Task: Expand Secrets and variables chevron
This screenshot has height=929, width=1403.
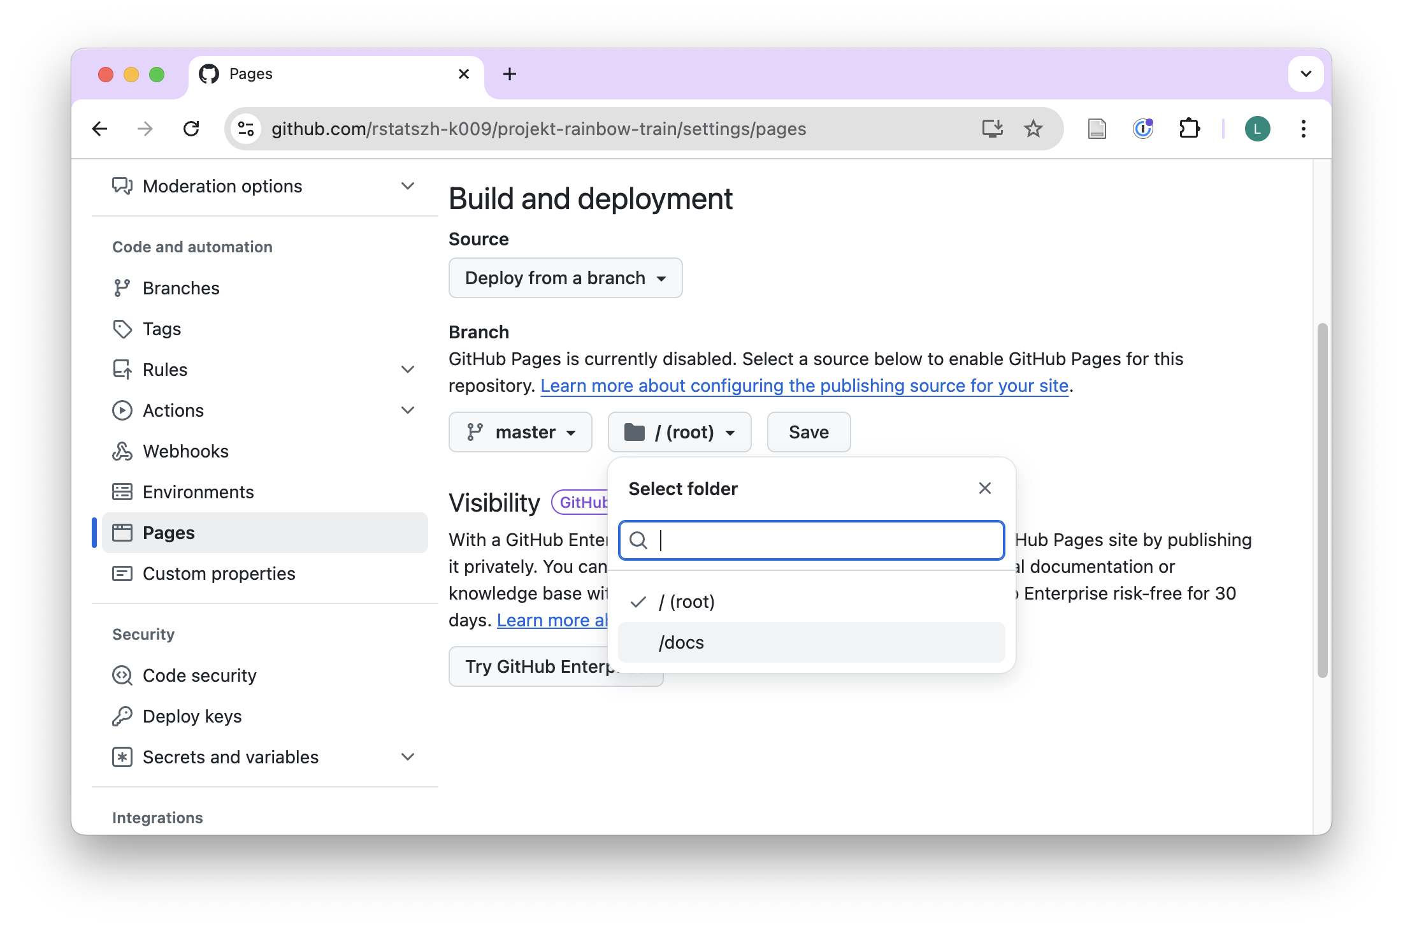Action: (x=408, y=757)
